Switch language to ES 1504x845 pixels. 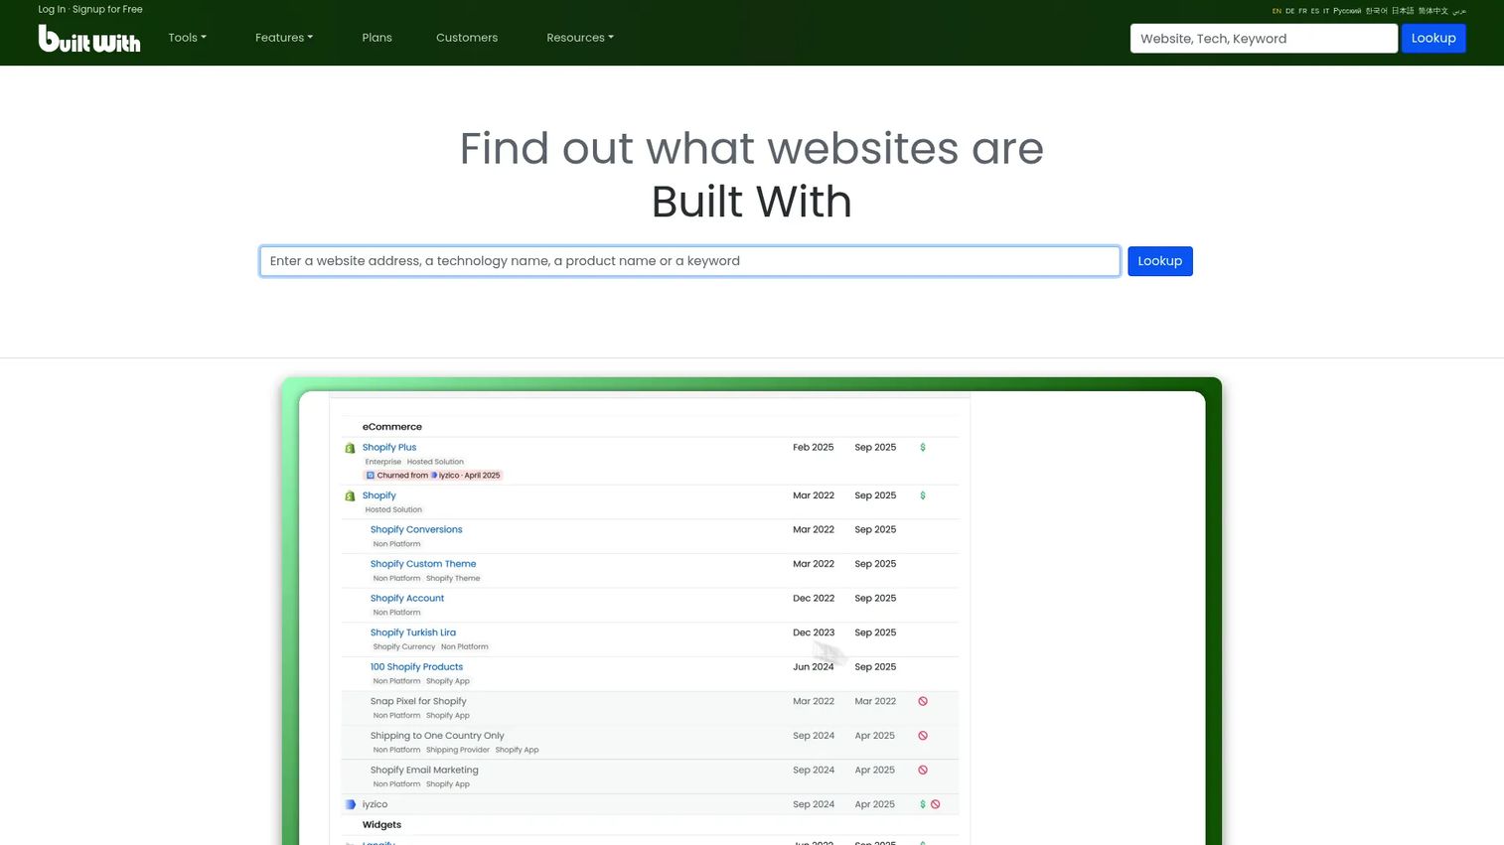(1314, 11)
